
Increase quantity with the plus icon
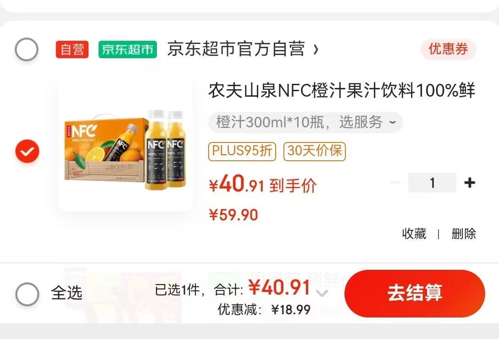coord(470,182)
